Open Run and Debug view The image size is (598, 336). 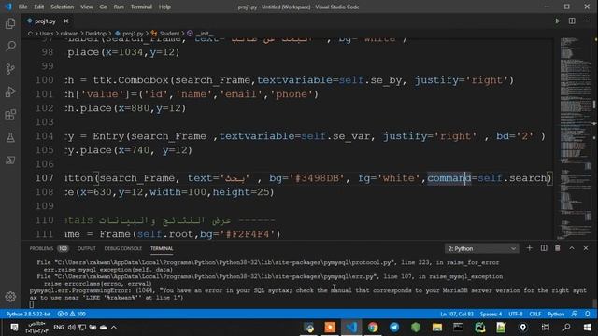10,91
